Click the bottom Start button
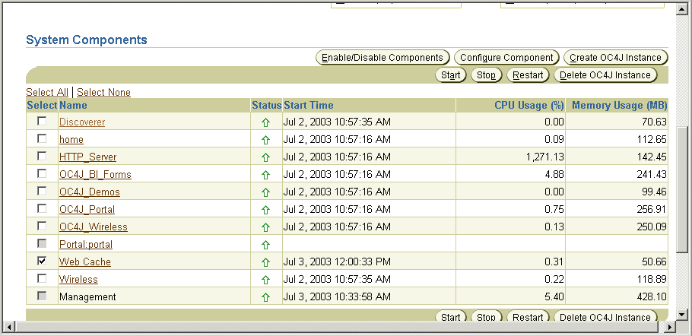This screenshot has width=692, height=336. 451,316
